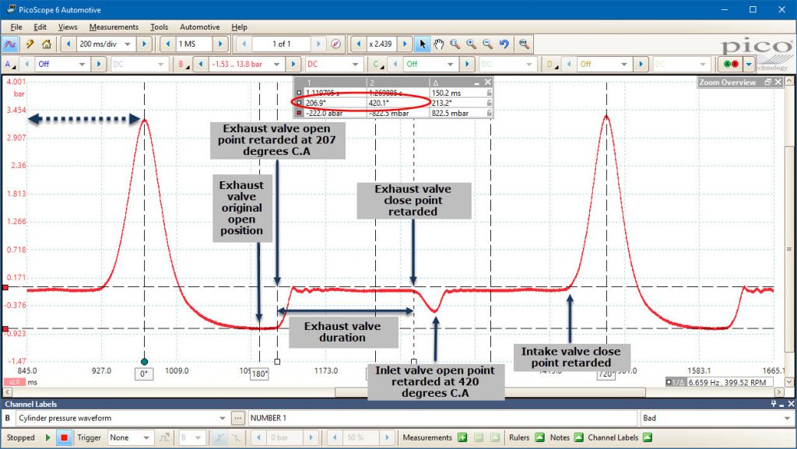Open the File menu
Image resolution: width=797 pixels, height=449 pixels.
point(16,27)
